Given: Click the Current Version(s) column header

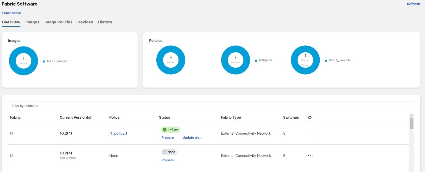Looking at the screenshot, I should click(x=76, y=117).
